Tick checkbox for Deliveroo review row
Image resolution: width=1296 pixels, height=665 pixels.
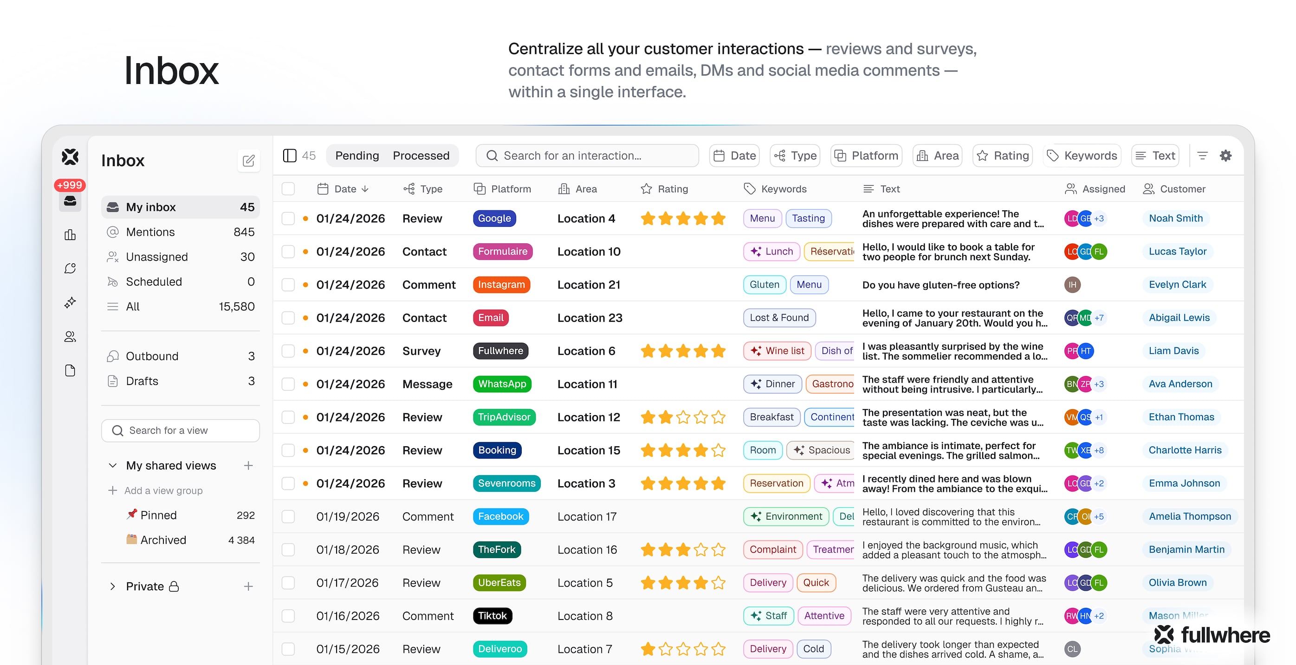coord(288,649)
